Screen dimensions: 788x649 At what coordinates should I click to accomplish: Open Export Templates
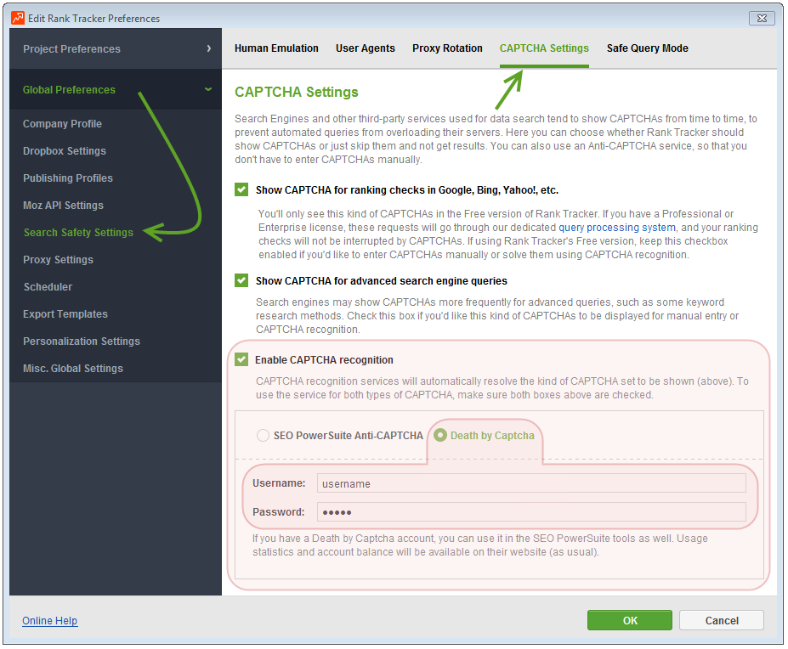65,313
